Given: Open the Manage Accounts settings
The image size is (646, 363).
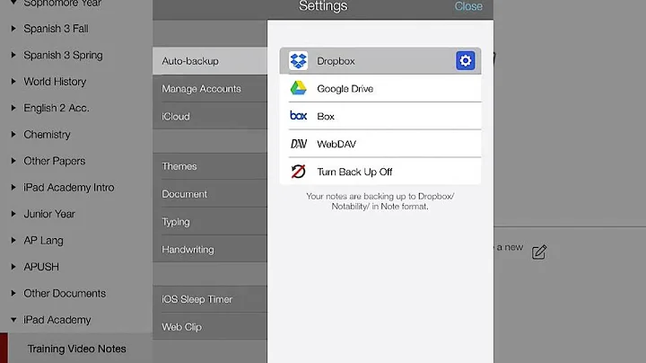Looking at the screenshot, I should pos(210,89).
